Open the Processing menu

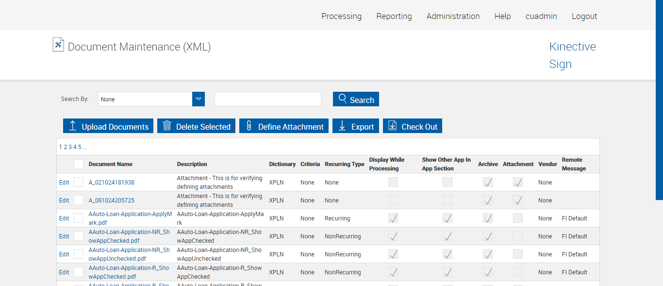pyautogui.click(x=341, y=16)
